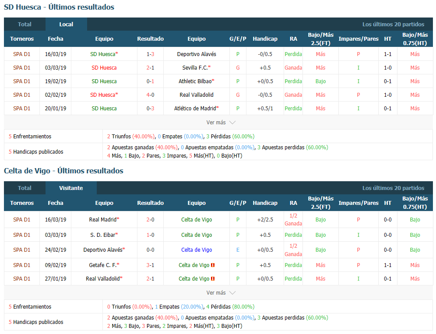Click the 3-1 result in Getafe row
The image size is (436, 334).
[151, 265]
